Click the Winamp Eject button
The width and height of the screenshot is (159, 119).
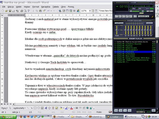click(135, 16)
